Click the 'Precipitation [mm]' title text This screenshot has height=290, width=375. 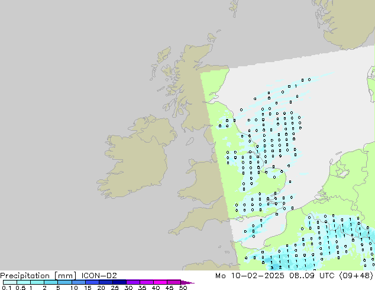[38, 276]
